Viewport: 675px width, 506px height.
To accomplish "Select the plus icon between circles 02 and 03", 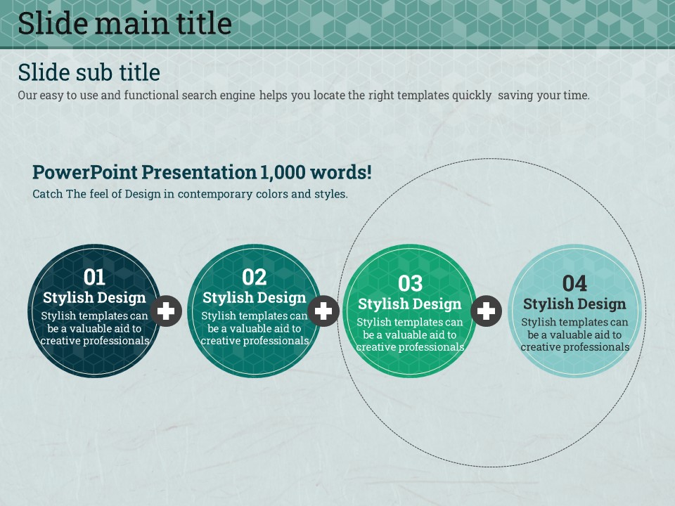I will coord(323,311).
